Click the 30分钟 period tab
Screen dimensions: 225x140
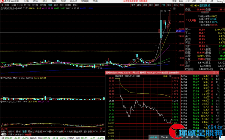tap(35, 5)
